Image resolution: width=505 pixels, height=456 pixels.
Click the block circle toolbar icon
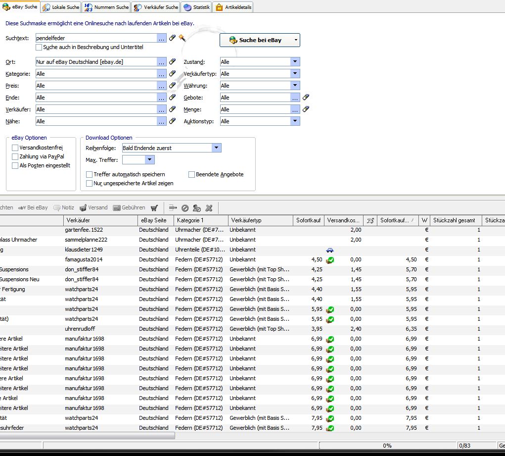(185, 208)
